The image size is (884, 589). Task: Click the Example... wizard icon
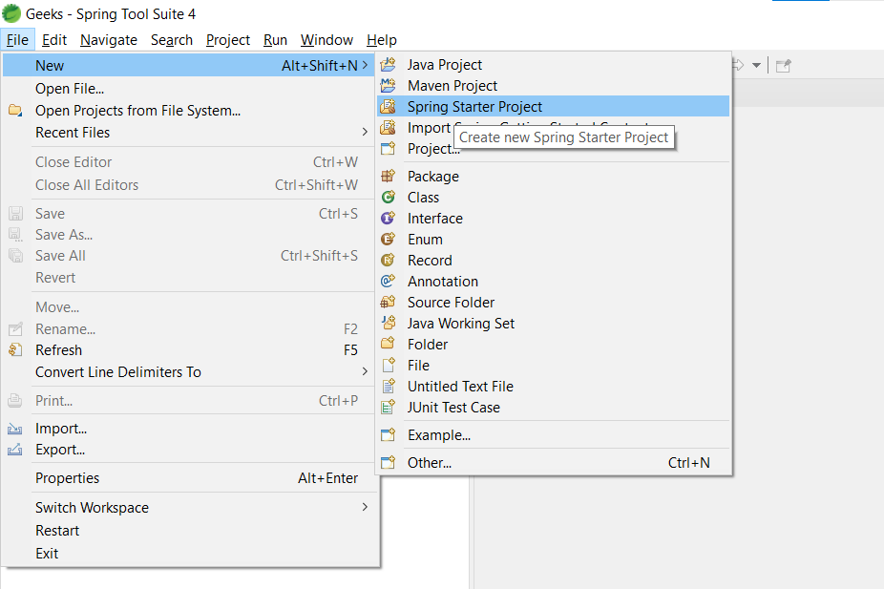(388, 434)
